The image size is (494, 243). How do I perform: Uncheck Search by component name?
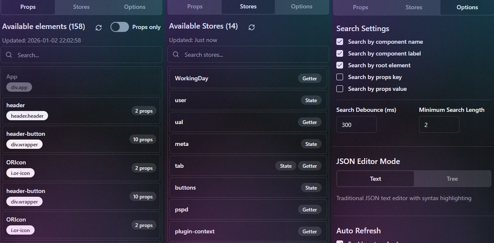pos(340,42)
